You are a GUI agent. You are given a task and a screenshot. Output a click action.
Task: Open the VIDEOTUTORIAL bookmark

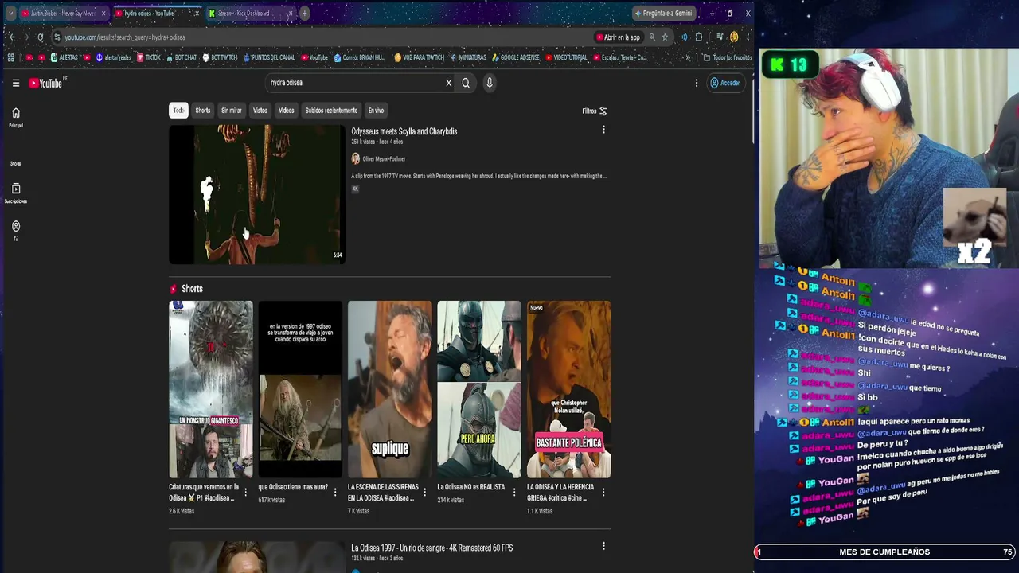coord(566,58)
